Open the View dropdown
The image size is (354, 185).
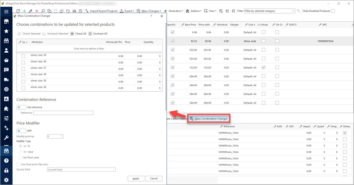click(210, 11)
